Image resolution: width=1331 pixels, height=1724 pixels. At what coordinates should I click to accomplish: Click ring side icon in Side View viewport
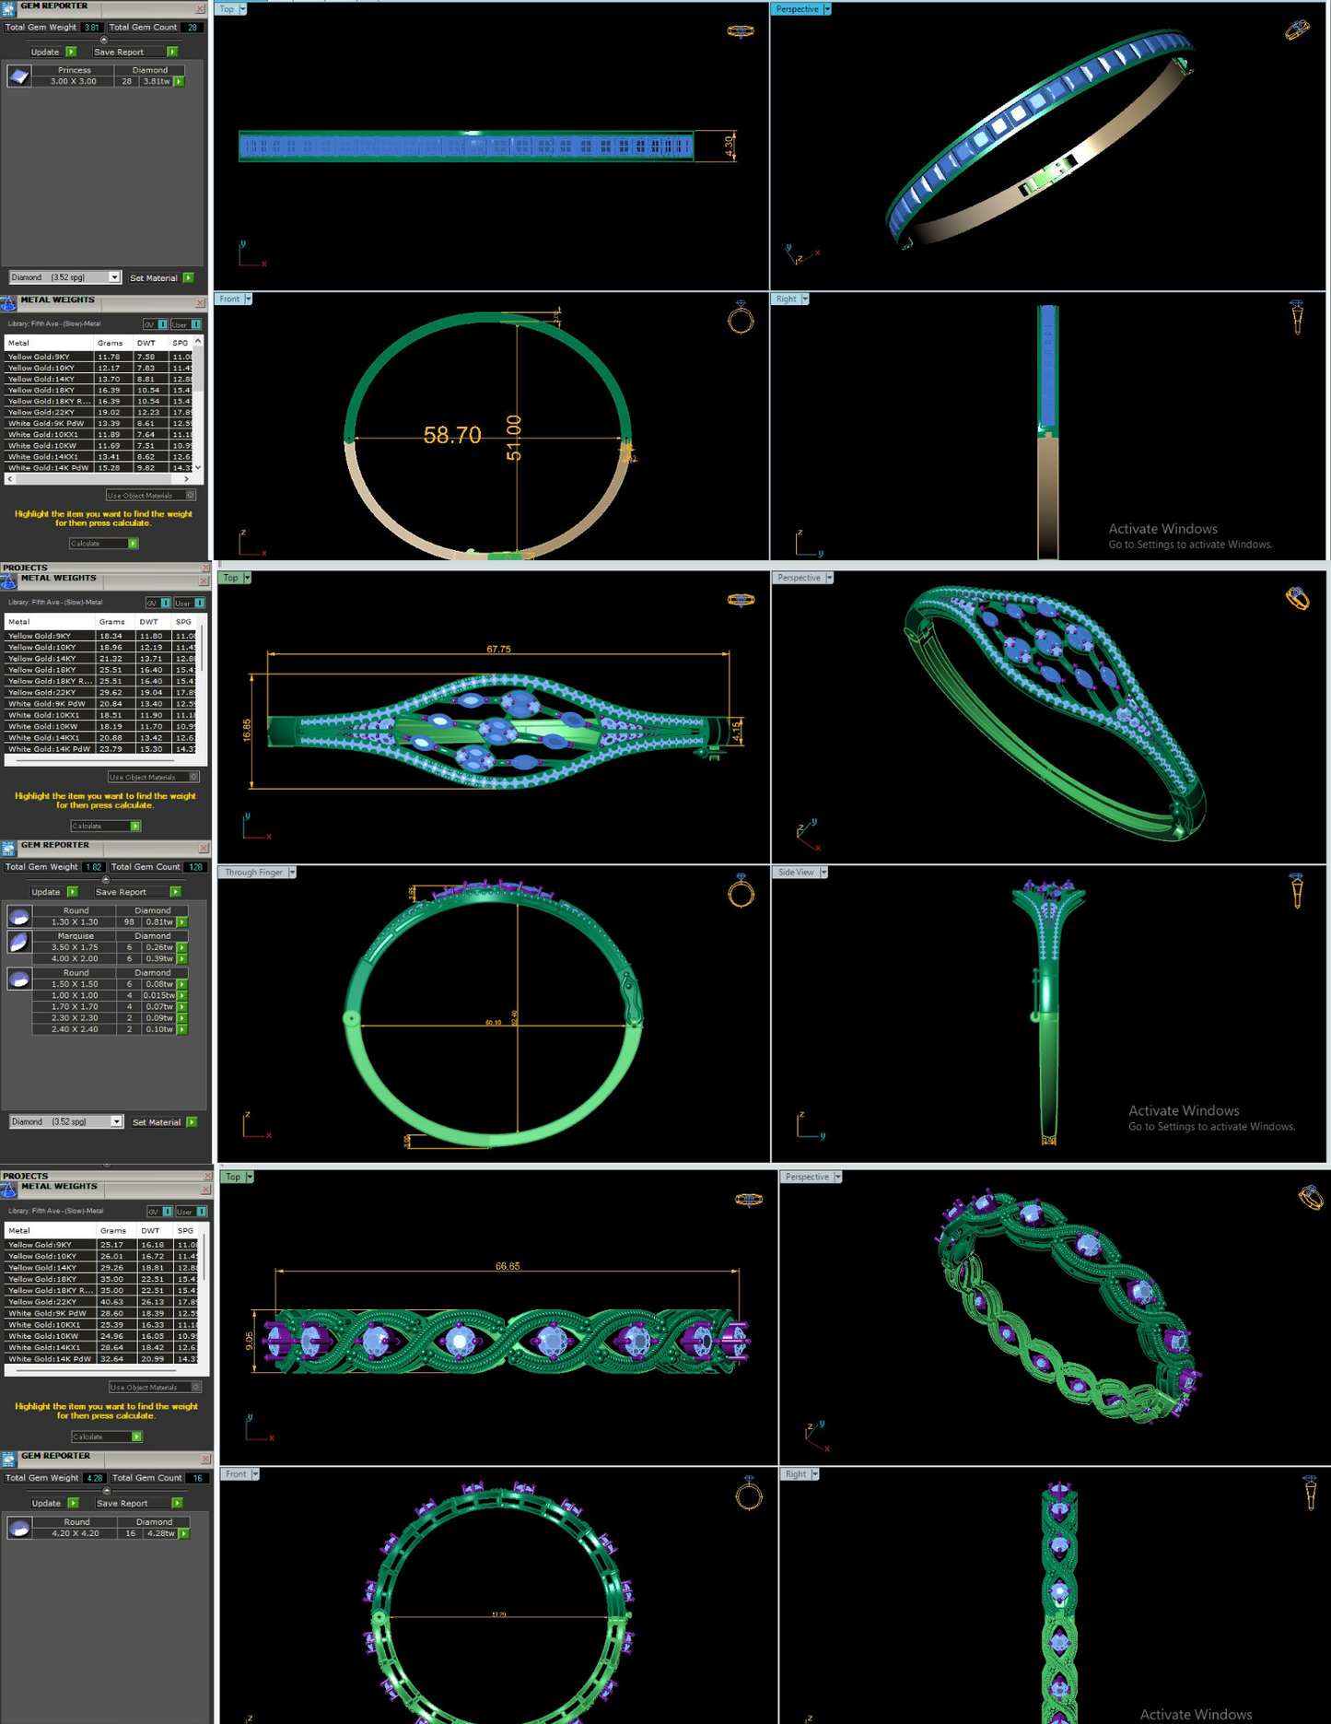point(1297,891)
